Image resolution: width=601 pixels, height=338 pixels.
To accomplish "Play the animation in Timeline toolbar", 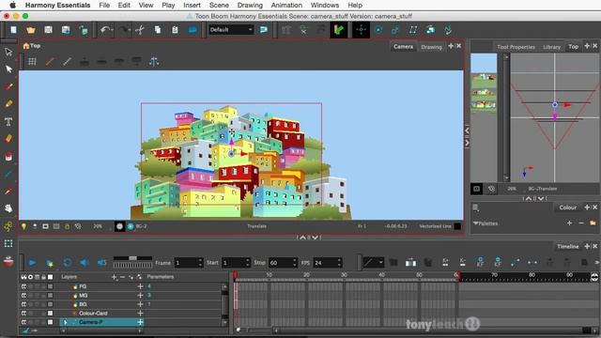I will (33, 263).
